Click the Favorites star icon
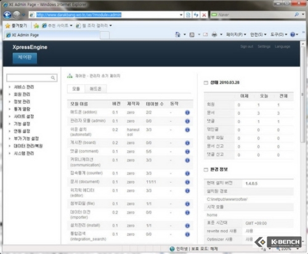Viewport: 308px width, 254px height. coord(8,26)
